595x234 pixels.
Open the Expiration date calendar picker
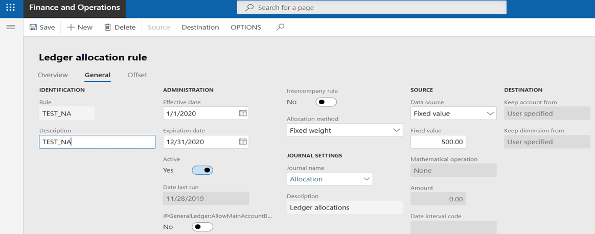click(243, 142)
